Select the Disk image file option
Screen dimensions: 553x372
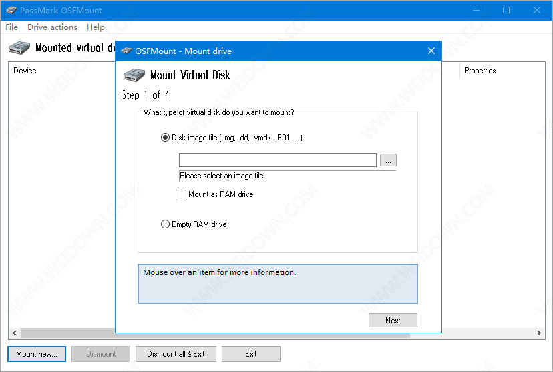pos(165,138)
